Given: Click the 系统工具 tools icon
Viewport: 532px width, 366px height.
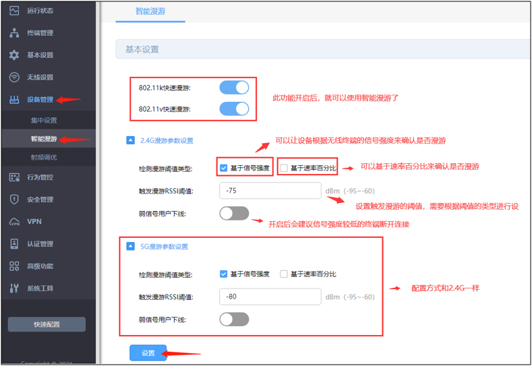Looking at the screenshot, I should click(x=14, y=288).
